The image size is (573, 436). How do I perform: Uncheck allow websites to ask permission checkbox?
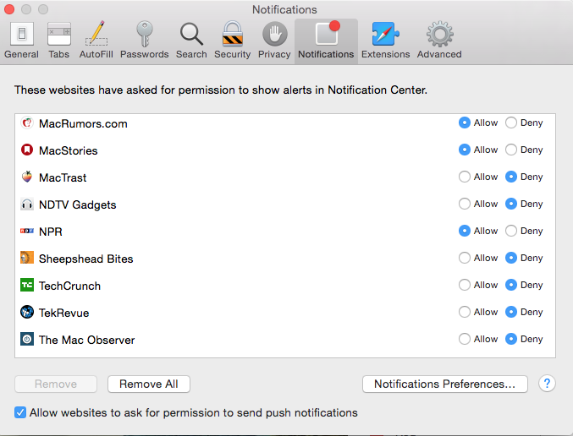coord(20,412)
